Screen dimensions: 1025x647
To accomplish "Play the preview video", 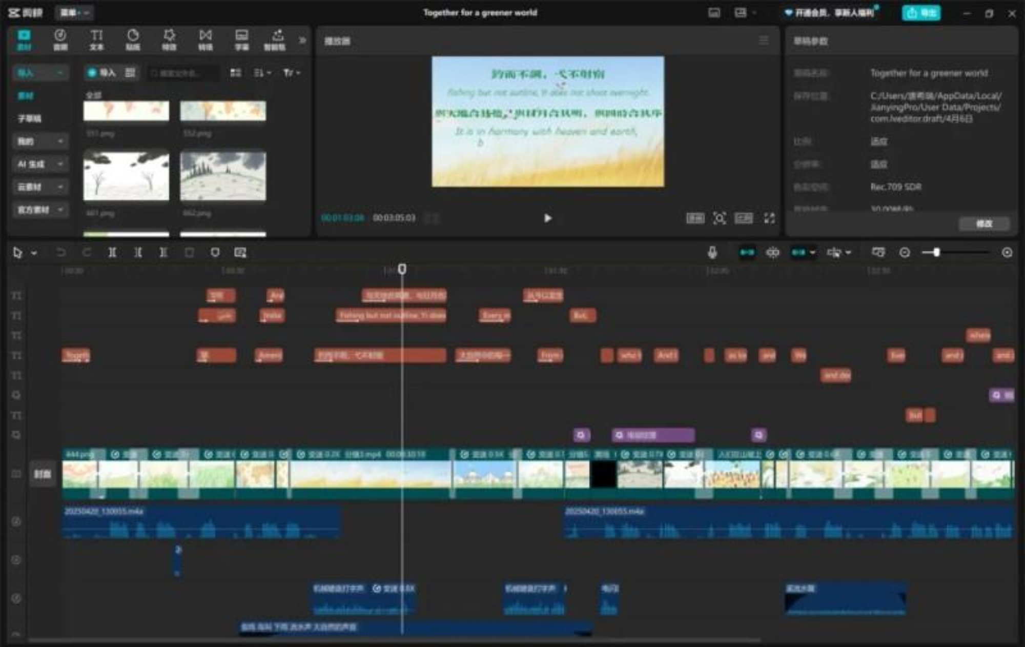I will 547,218.
